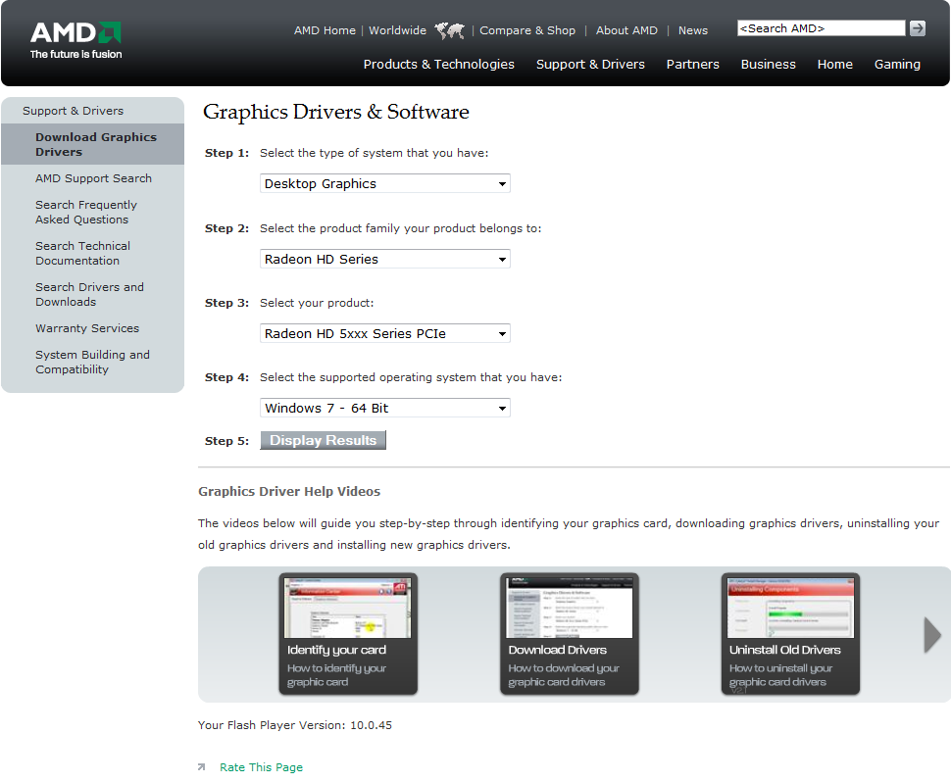Open the News link
Viewport: 951px width, 783px height.
[692, 30]
